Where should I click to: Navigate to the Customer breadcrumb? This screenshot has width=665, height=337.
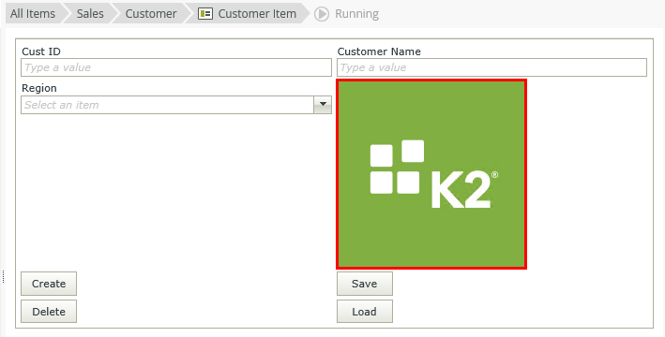(151, 13)
